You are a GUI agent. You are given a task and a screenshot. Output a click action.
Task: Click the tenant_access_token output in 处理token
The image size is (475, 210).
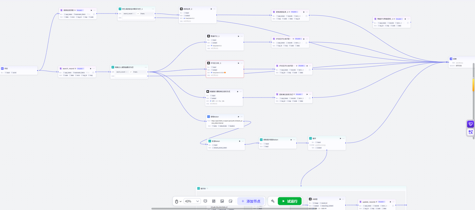tap(219, 148)
